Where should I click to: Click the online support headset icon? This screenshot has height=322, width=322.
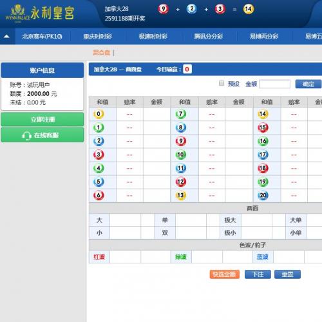pos(27,136)
